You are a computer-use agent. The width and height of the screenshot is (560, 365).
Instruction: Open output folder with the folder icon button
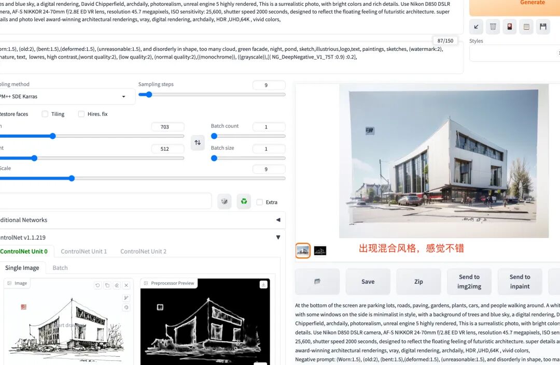click(x=317, y=282)
